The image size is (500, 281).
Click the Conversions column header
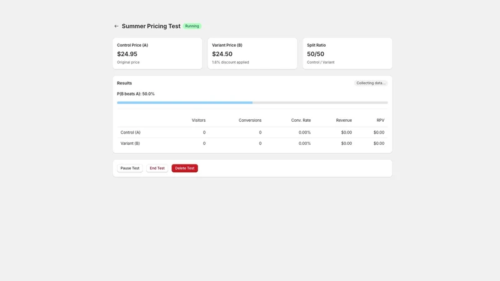point(250,121)
